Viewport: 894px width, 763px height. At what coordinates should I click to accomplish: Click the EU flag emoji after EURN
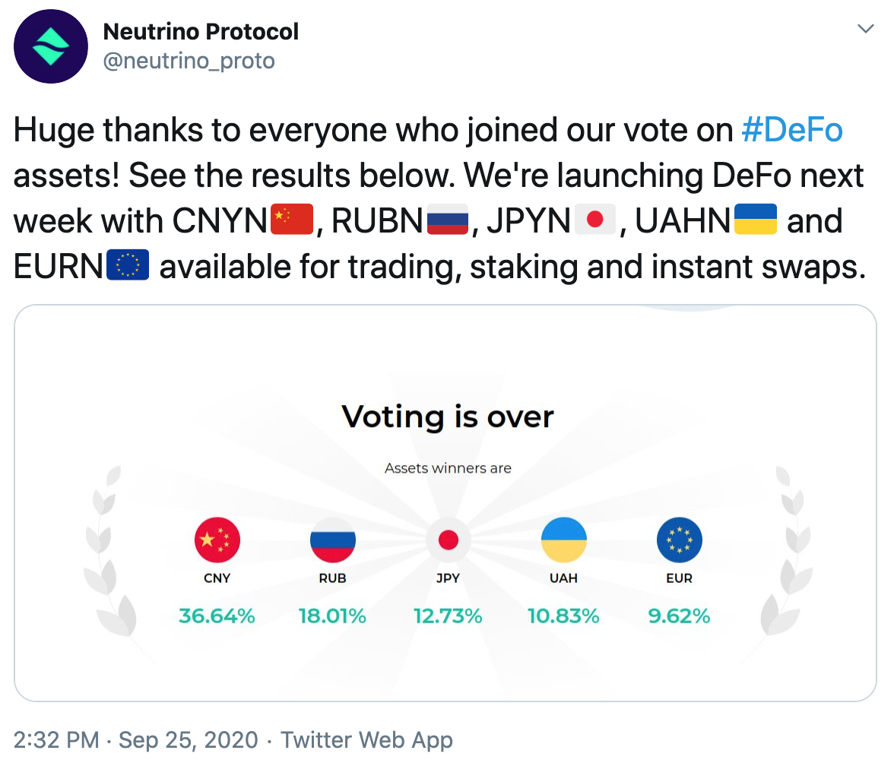point(128,266)
